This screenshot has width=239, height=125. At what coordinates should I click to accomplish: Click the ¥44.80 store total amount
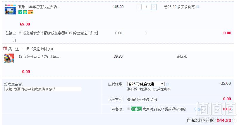224,120
